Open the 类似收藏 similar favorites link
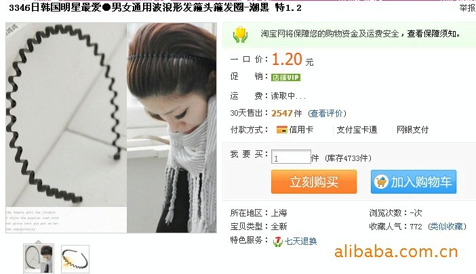Screen dimensions: 476x274 coord(447,227)
